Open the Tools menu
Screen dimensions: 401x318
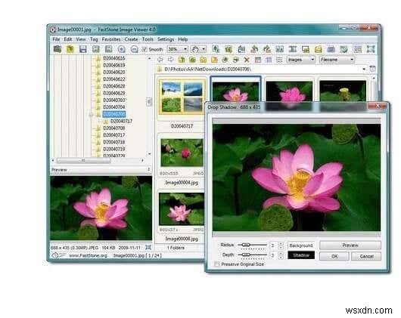148,39
